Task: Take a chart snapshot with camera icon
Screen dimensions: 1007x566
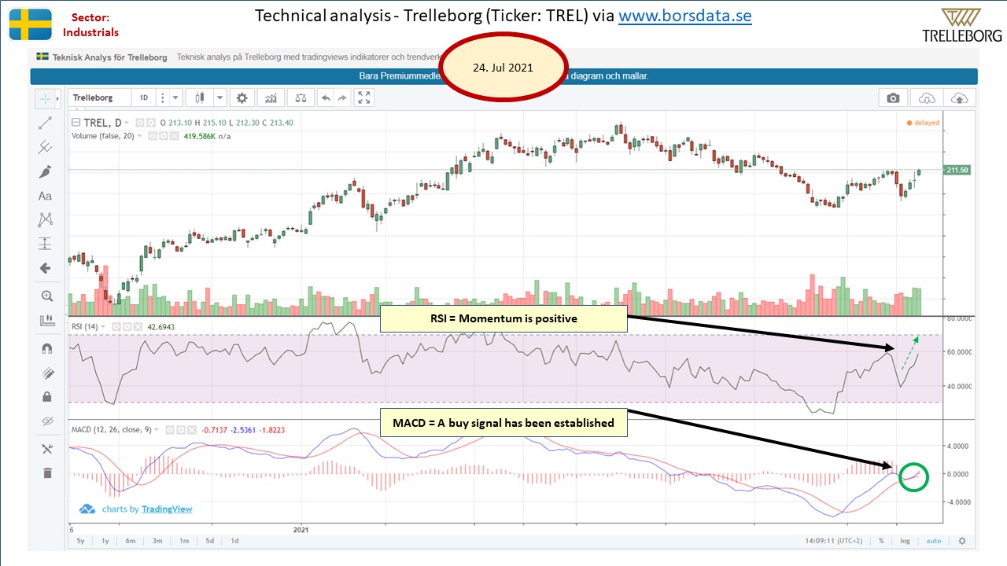Action: click(x=893, y=97)
